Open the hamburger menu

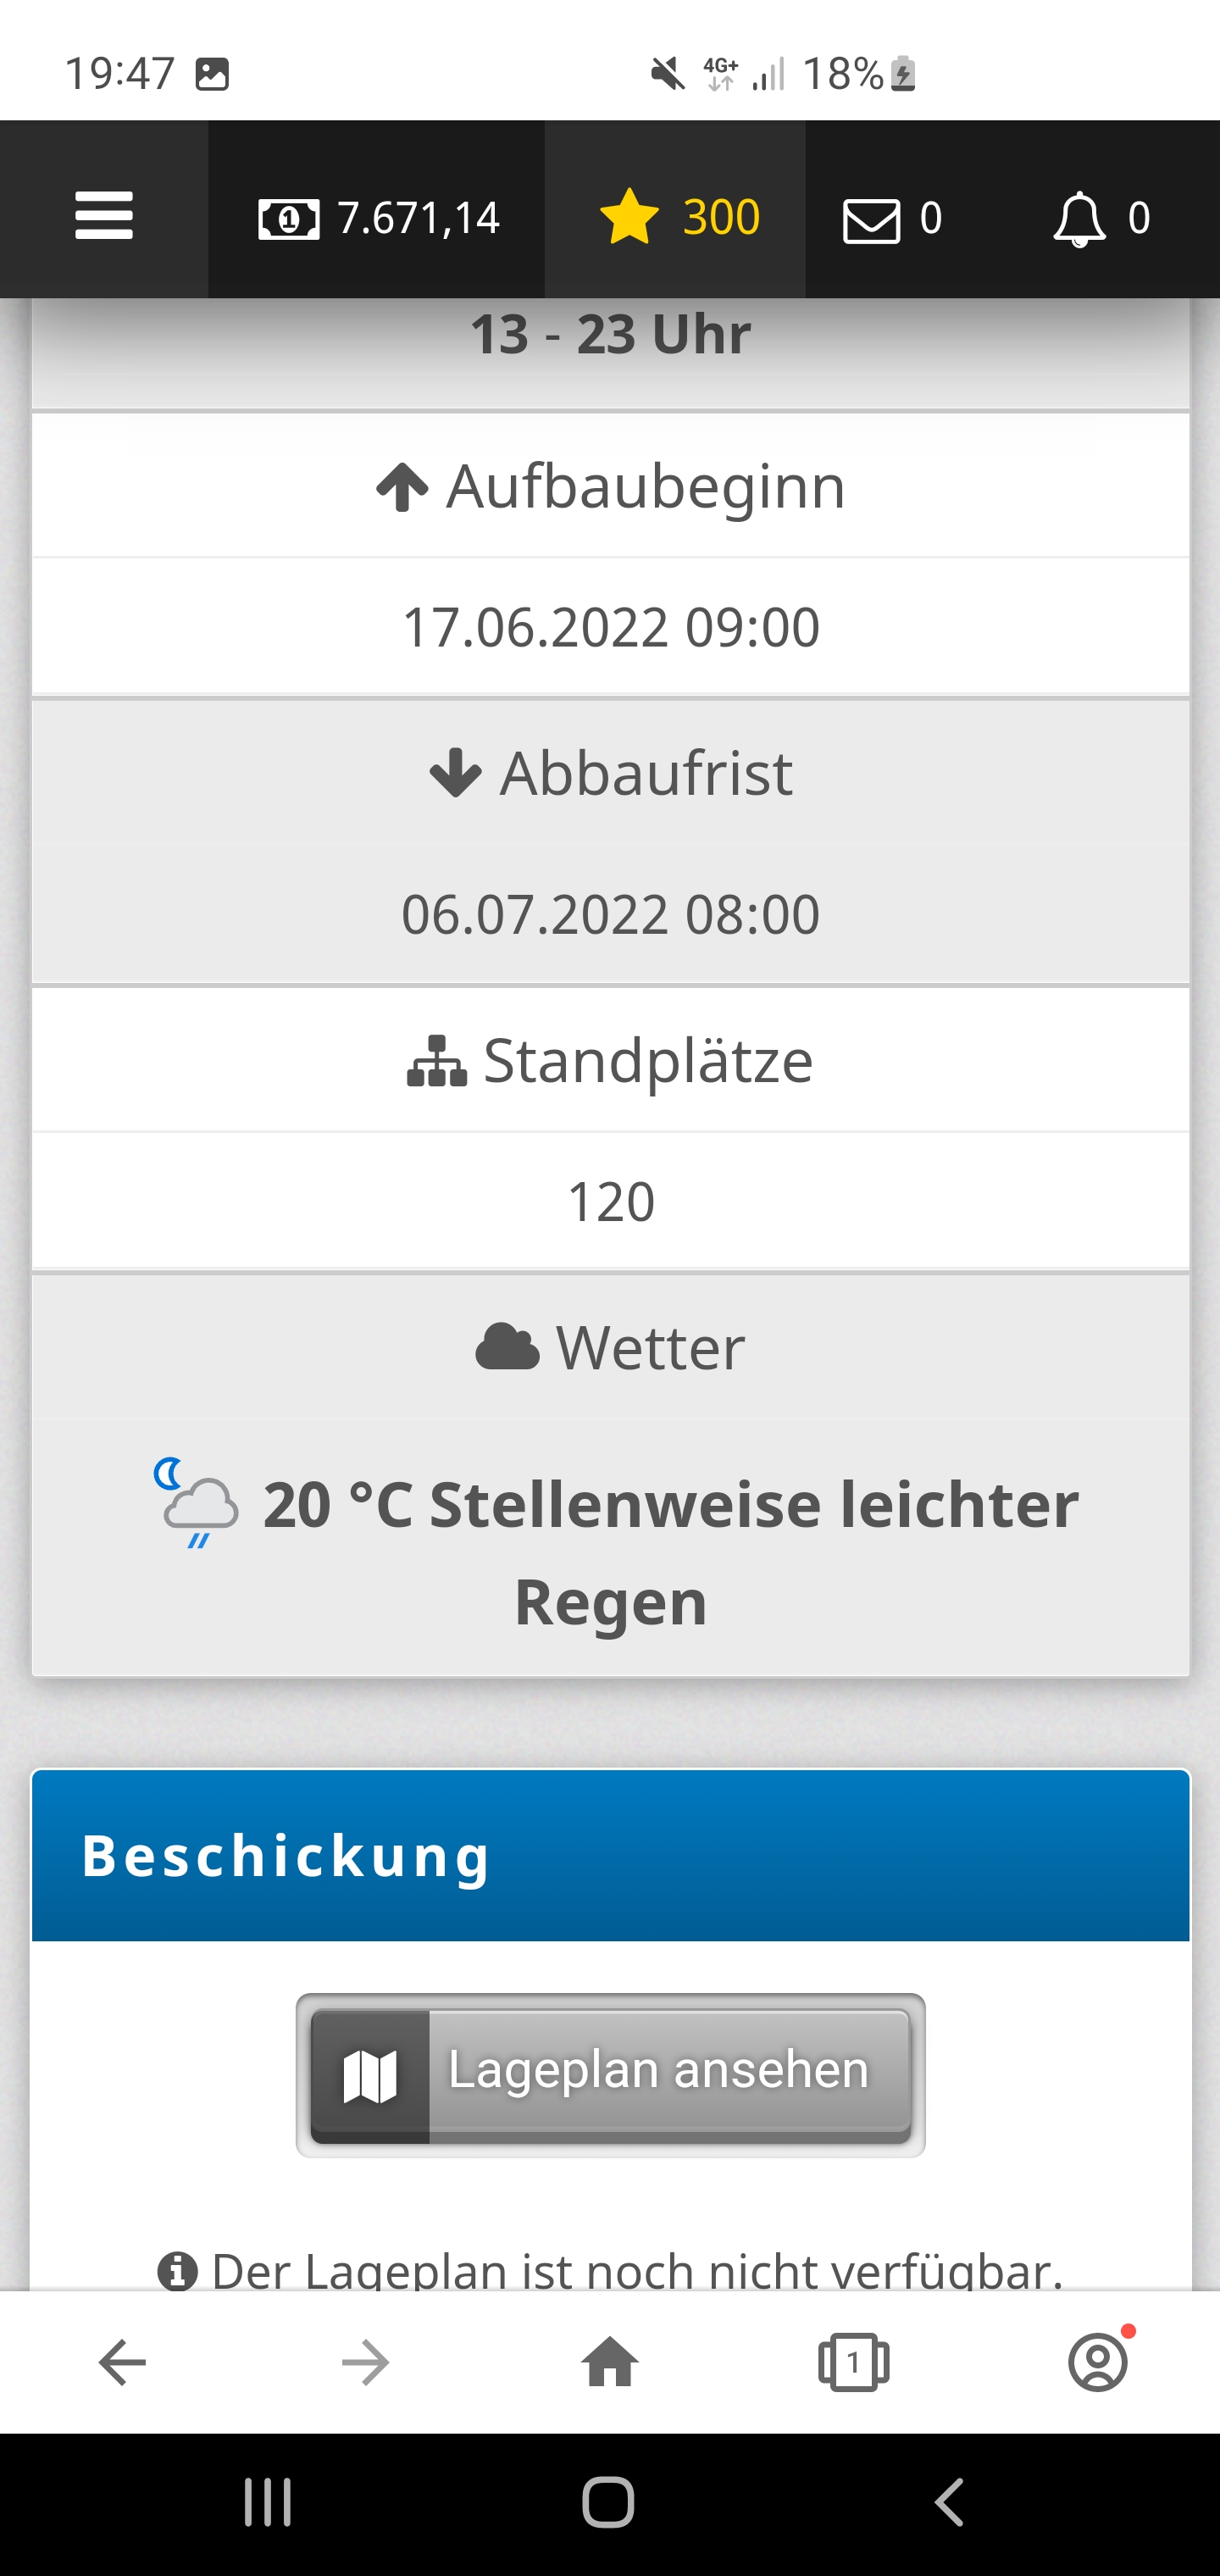pos(104,216)
